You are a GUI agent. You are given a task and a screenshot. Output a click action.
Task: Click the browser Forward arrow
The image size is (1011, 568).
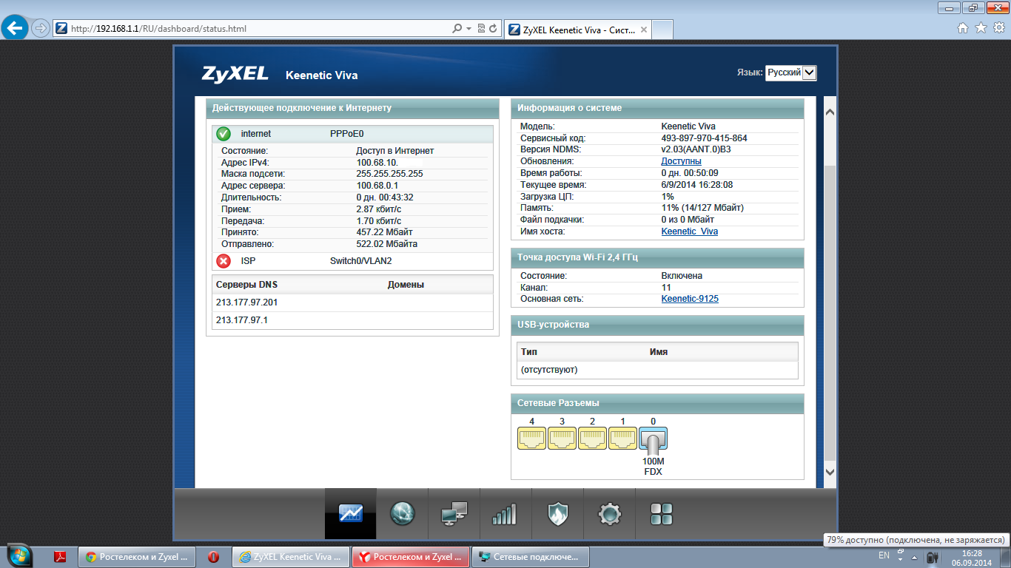(x=41, y=28)
